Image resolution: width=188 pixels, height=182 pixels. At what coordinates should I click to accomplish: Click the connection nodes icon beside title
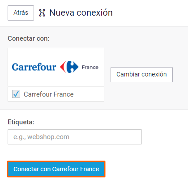pos(42,13)
